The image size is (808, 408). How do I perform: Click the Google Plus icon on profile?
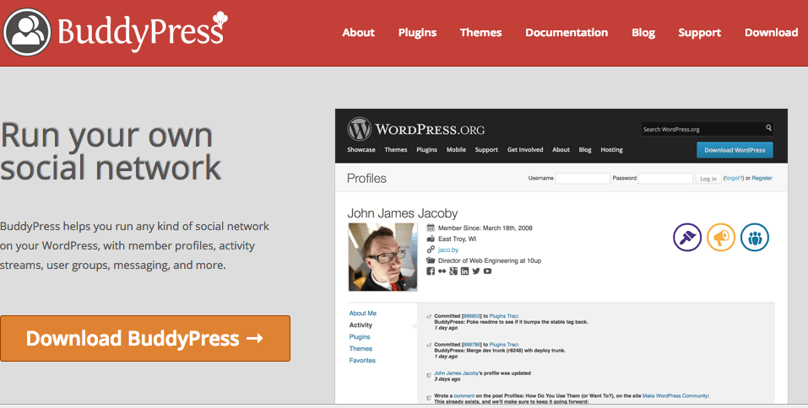(453, 271)
